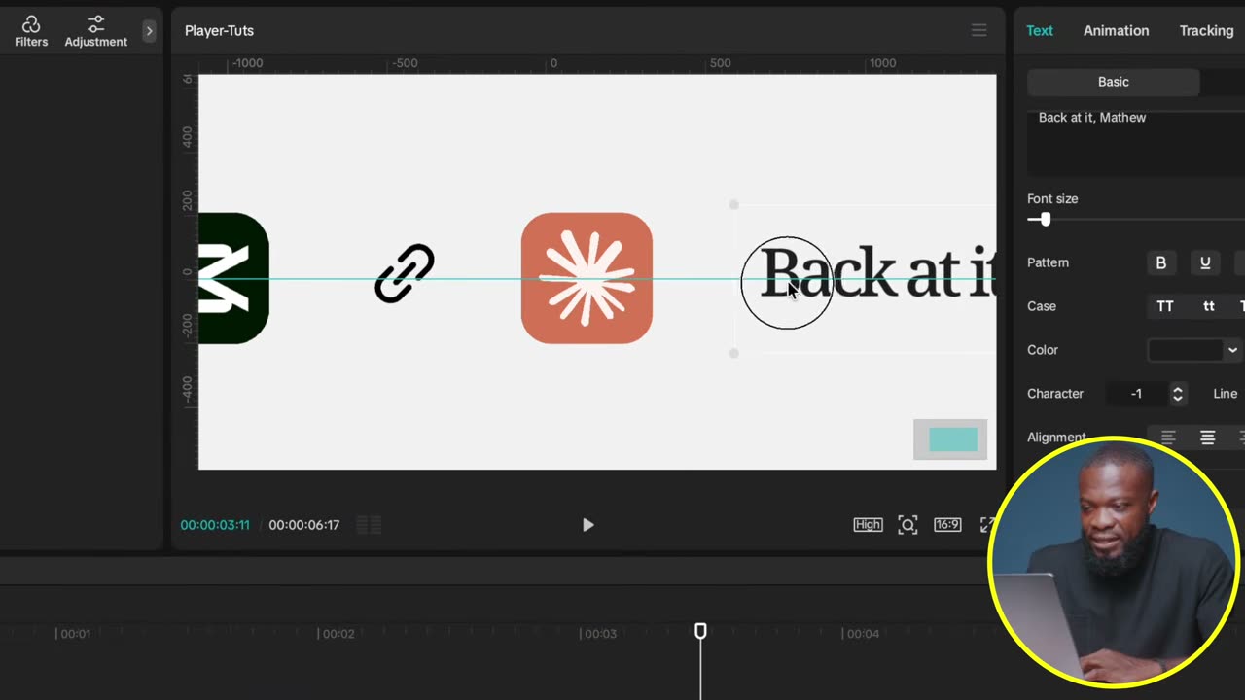
Task: Align text to the left
Action: 1168,437
